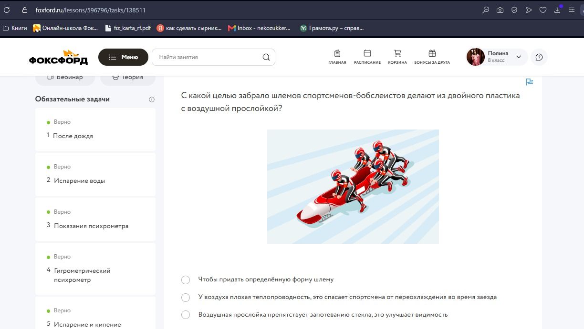Image resolution: width=584 pixels, height=329 pixels.
Task: Take a snapshot with the camera icon
Action: click(x=500, y=10)
